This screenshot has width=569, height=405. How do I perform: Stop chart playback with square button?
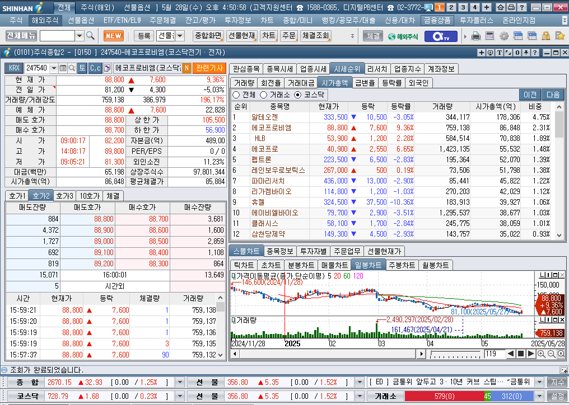click(x=520, y=354)
